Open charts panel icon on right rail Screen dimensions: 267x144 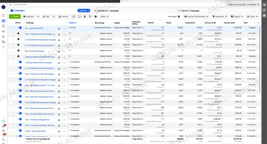click(x=264, y=5)
